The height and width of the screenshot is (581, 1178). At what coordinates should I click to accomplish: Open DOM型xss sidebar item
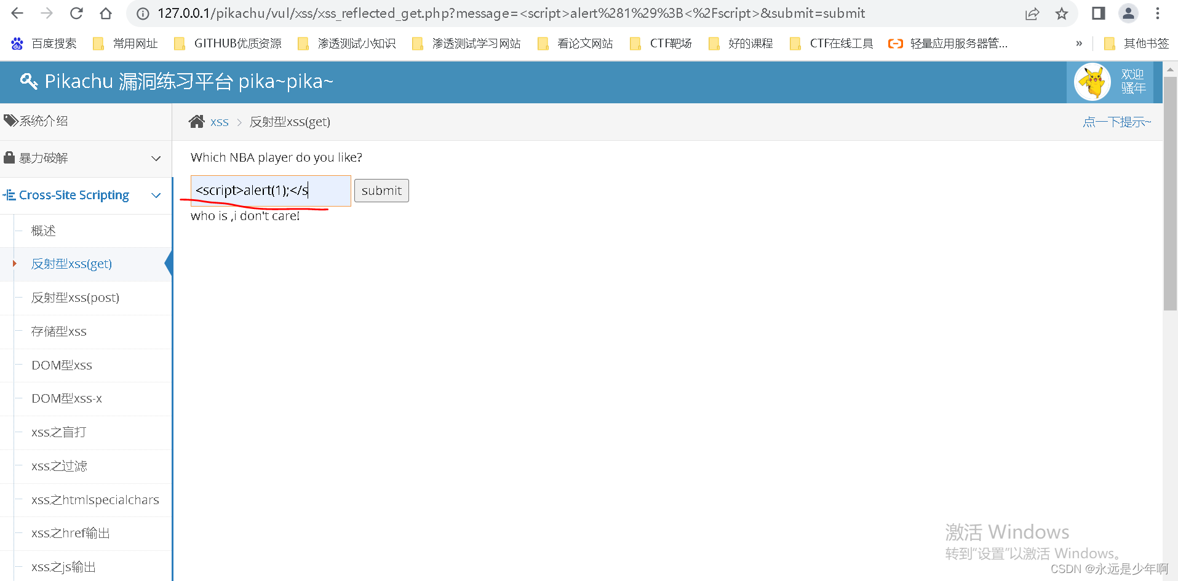click(x=86, y=365)
